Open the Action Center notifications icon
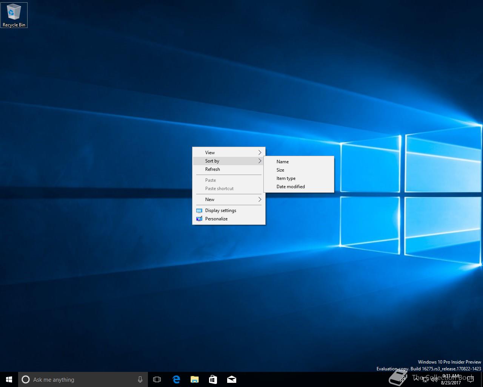The width and height of the screenshot is (483, 387). [470, 379]
